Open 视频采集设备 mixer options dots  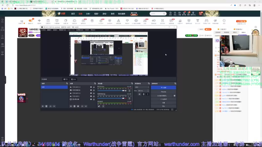(129, 98)
